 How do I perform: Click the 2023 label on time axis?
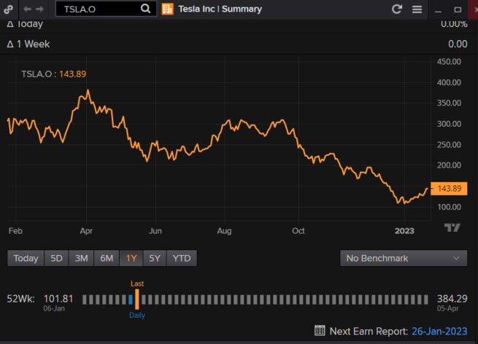(x=404, y=231)
